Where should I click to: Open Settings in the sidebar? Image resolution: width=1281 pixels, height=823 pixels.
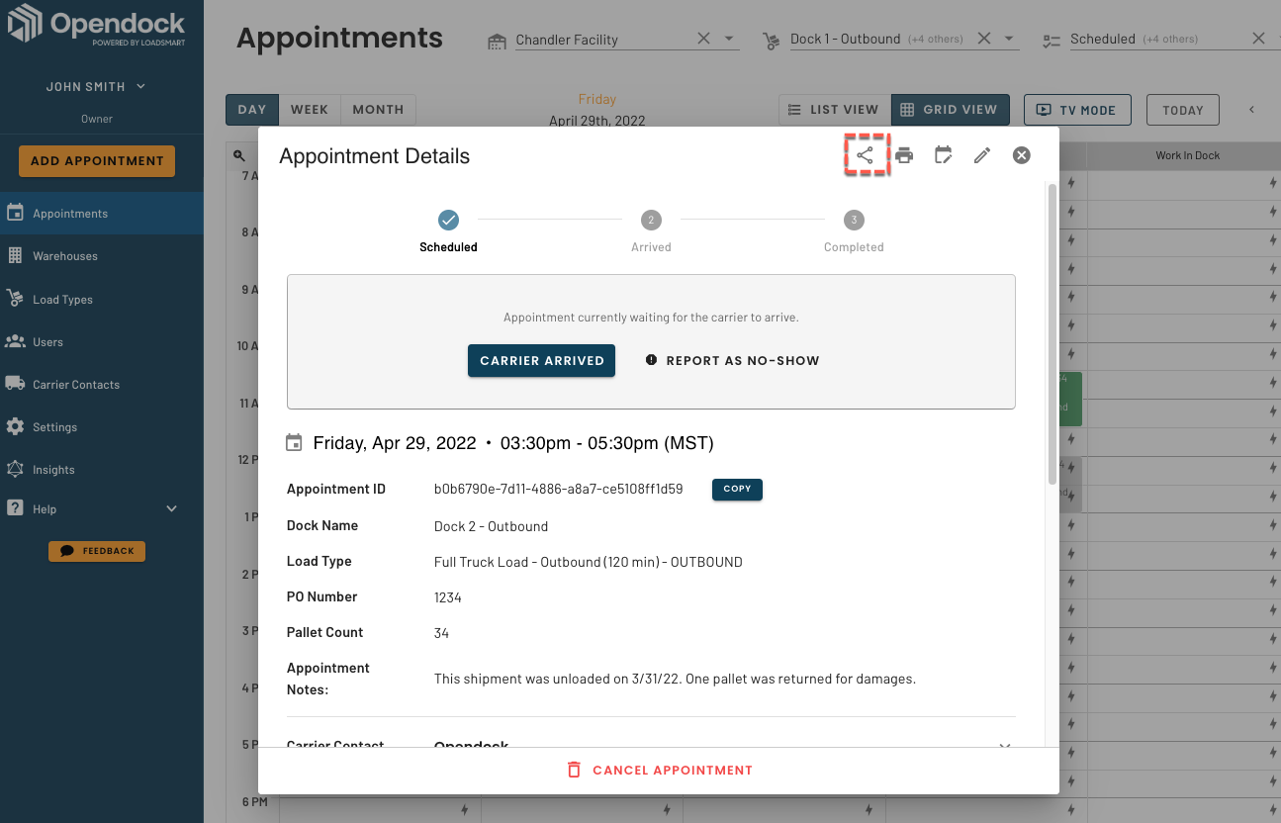click(x=102, y=426)
